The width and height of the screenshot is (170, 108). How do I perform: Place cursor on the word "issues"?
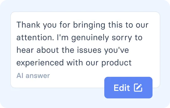point(89,50)
